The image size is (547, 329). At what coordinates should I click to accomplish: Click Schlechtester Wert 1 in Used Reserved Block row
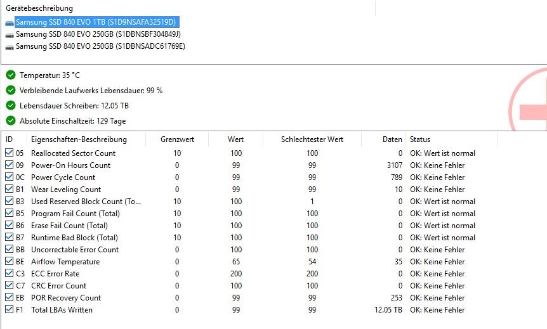click(x=312, y=202)
